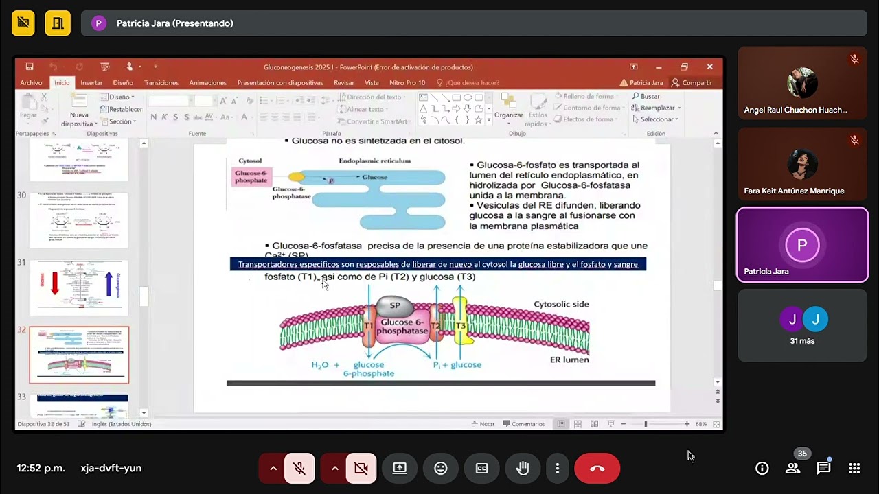Open the Organizar dropdown
The image size is (879, 494).
[x=509, y=108]
